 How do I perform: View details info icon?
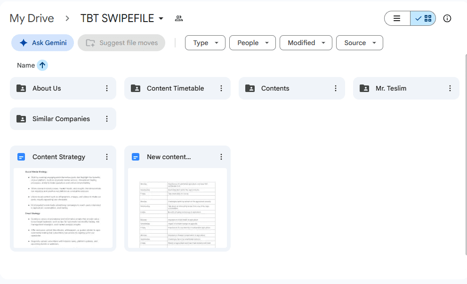coord(447,18)
